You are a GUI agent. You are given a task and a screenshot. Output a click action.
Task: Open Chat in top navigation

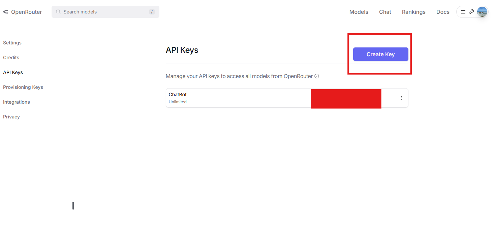tap(385, 12)
